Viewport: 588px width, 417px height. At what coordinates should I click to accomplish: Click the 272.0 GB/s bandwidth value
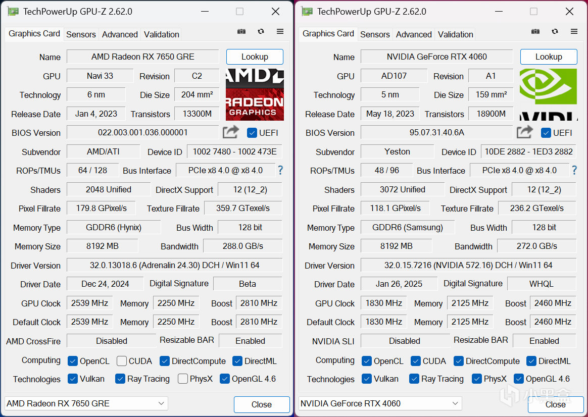[x=536, y=246]
